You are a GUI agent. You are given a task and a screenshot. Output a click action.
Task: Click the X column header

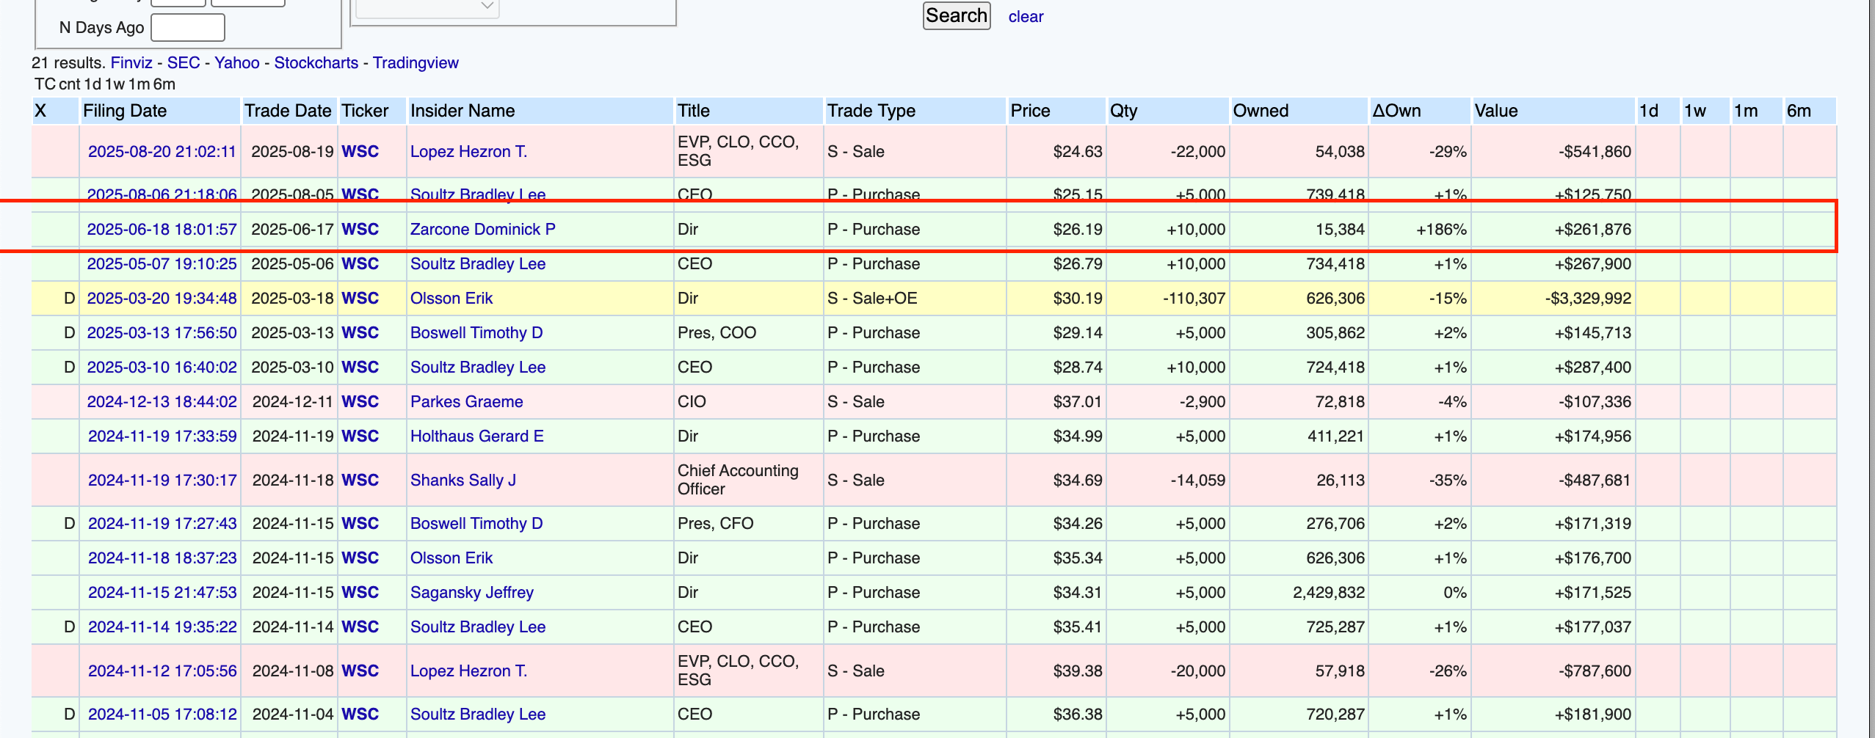pyautogui.click(x=40, y=111)
